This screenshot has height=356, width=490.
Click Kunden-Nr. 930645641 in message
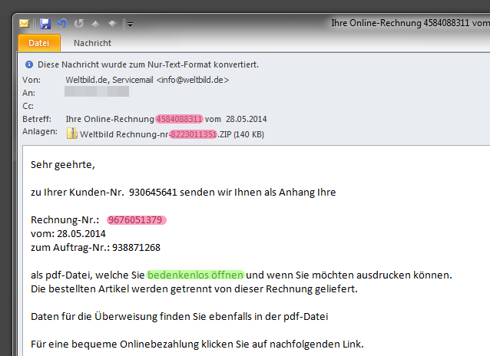123,192
